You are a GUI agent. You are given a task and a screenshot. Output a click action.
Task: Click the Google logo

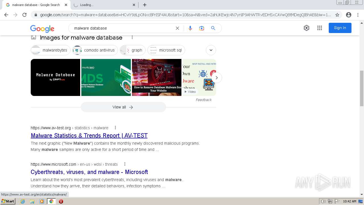42,28
